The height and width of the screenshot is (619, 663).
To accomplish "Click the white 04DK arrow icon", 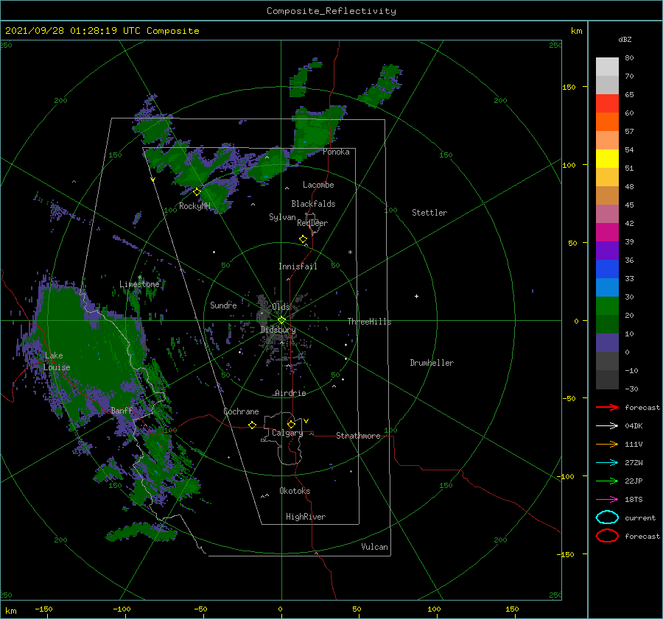I will point(607,425).
